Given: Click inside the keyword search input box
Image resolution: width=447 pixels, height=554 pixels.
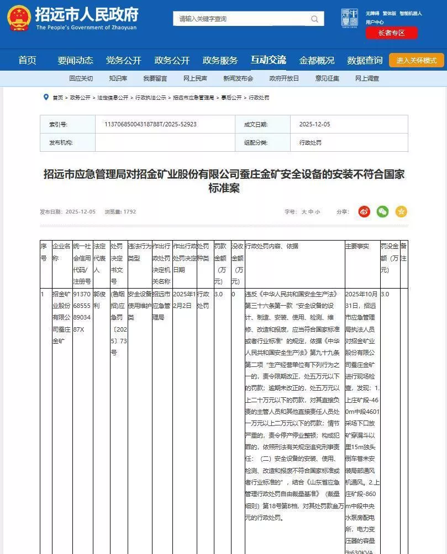Looking at the screenshot, I should pos(238,18).
